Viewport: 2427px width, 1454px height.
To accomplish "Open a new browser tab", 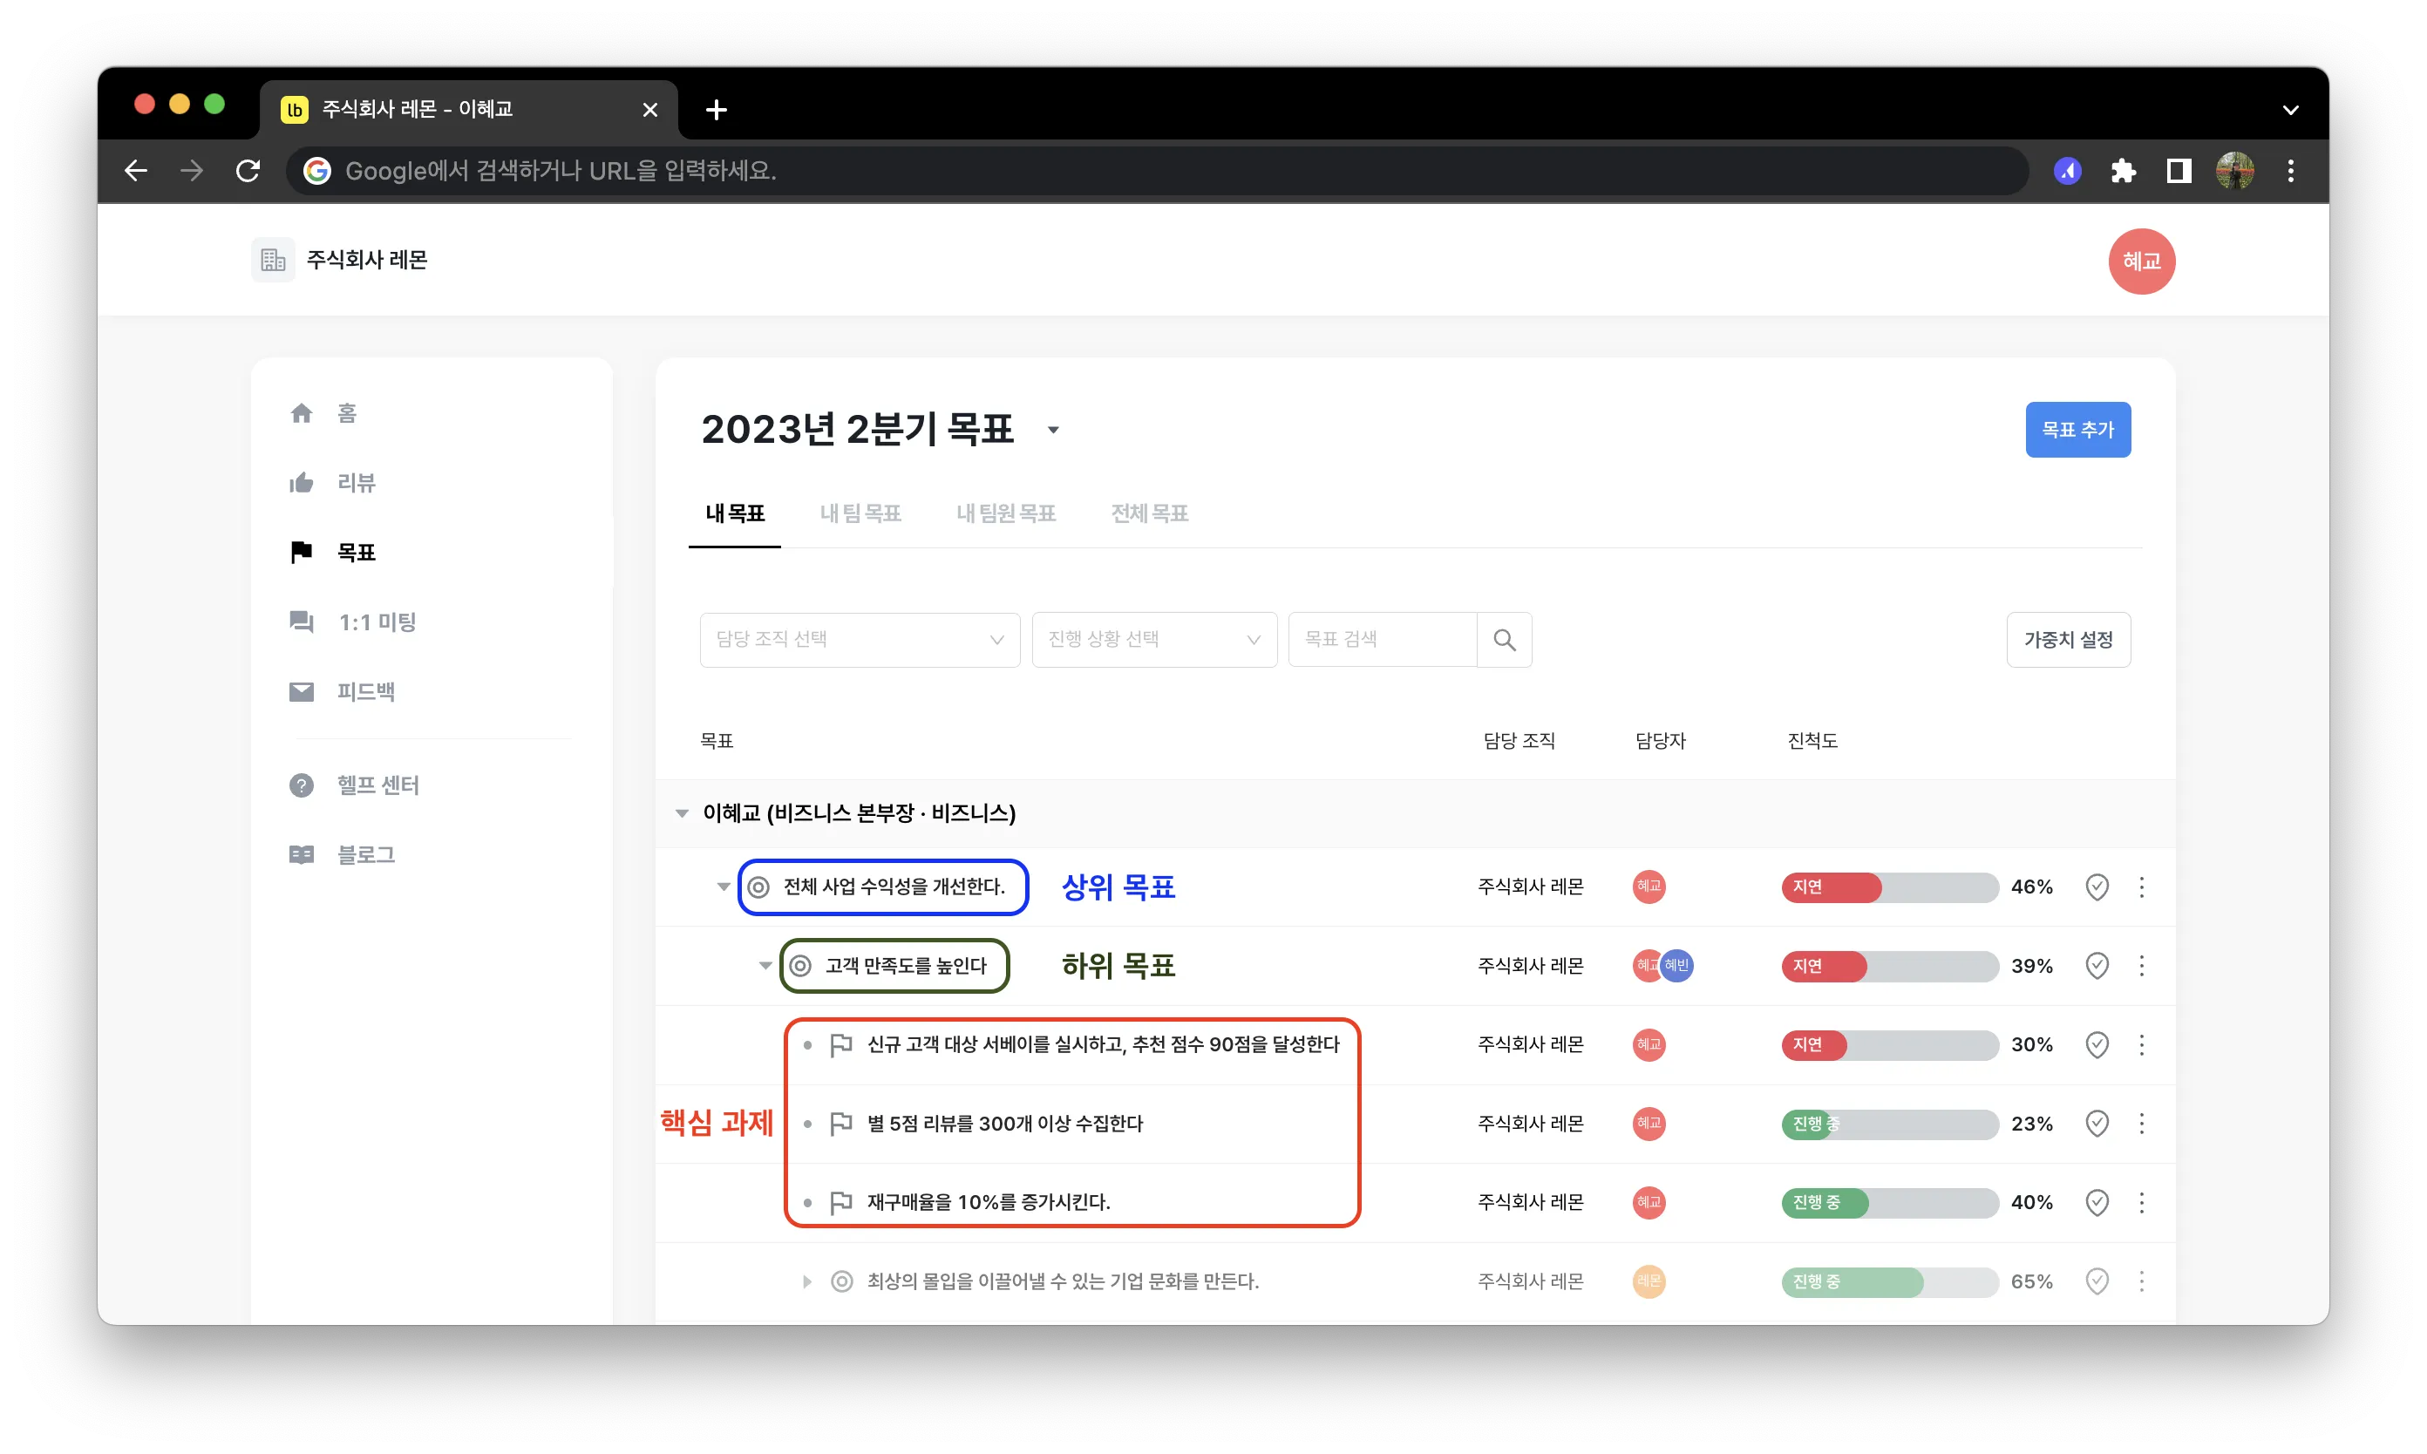I will [x=717, y=110].
